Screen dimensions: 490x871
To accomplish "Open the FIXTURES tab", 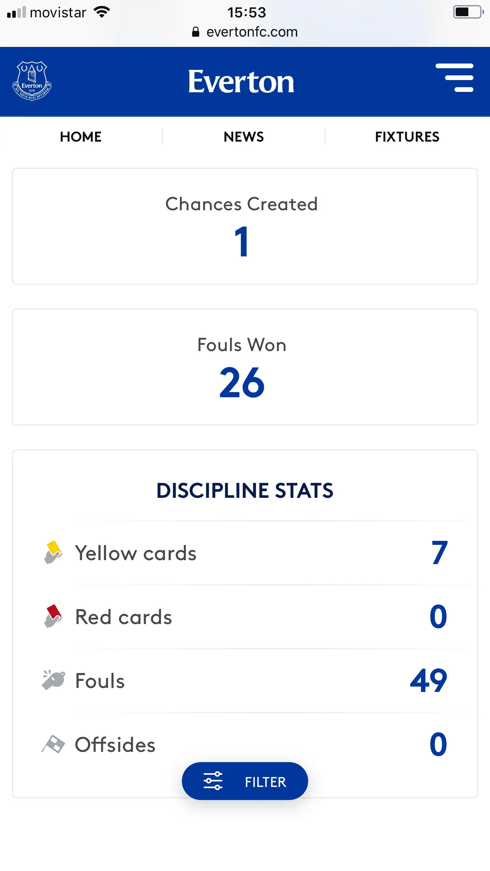I will pos(407,137).
